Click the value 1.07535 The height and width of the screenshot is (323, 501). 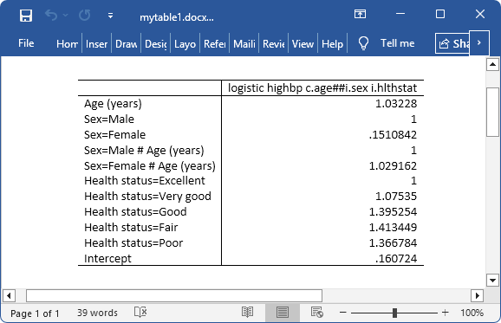396,197
